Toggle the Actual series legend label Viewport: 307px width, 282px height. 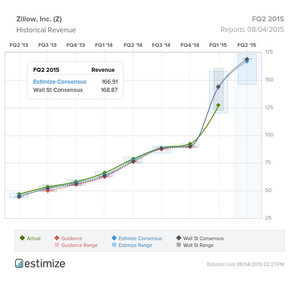[34, 238]
